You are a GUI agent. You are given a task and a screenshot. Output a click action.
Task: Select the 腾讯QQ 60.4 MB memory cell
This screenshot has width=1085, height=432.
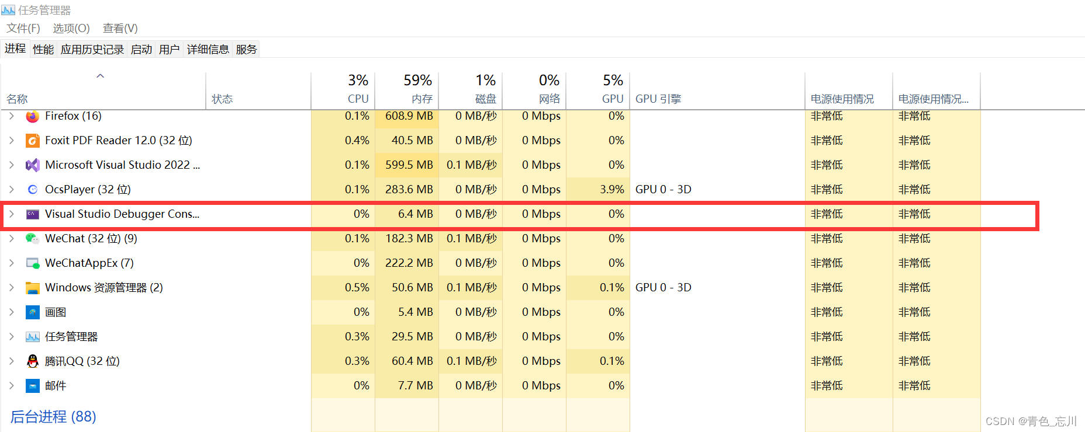point(407,361)
